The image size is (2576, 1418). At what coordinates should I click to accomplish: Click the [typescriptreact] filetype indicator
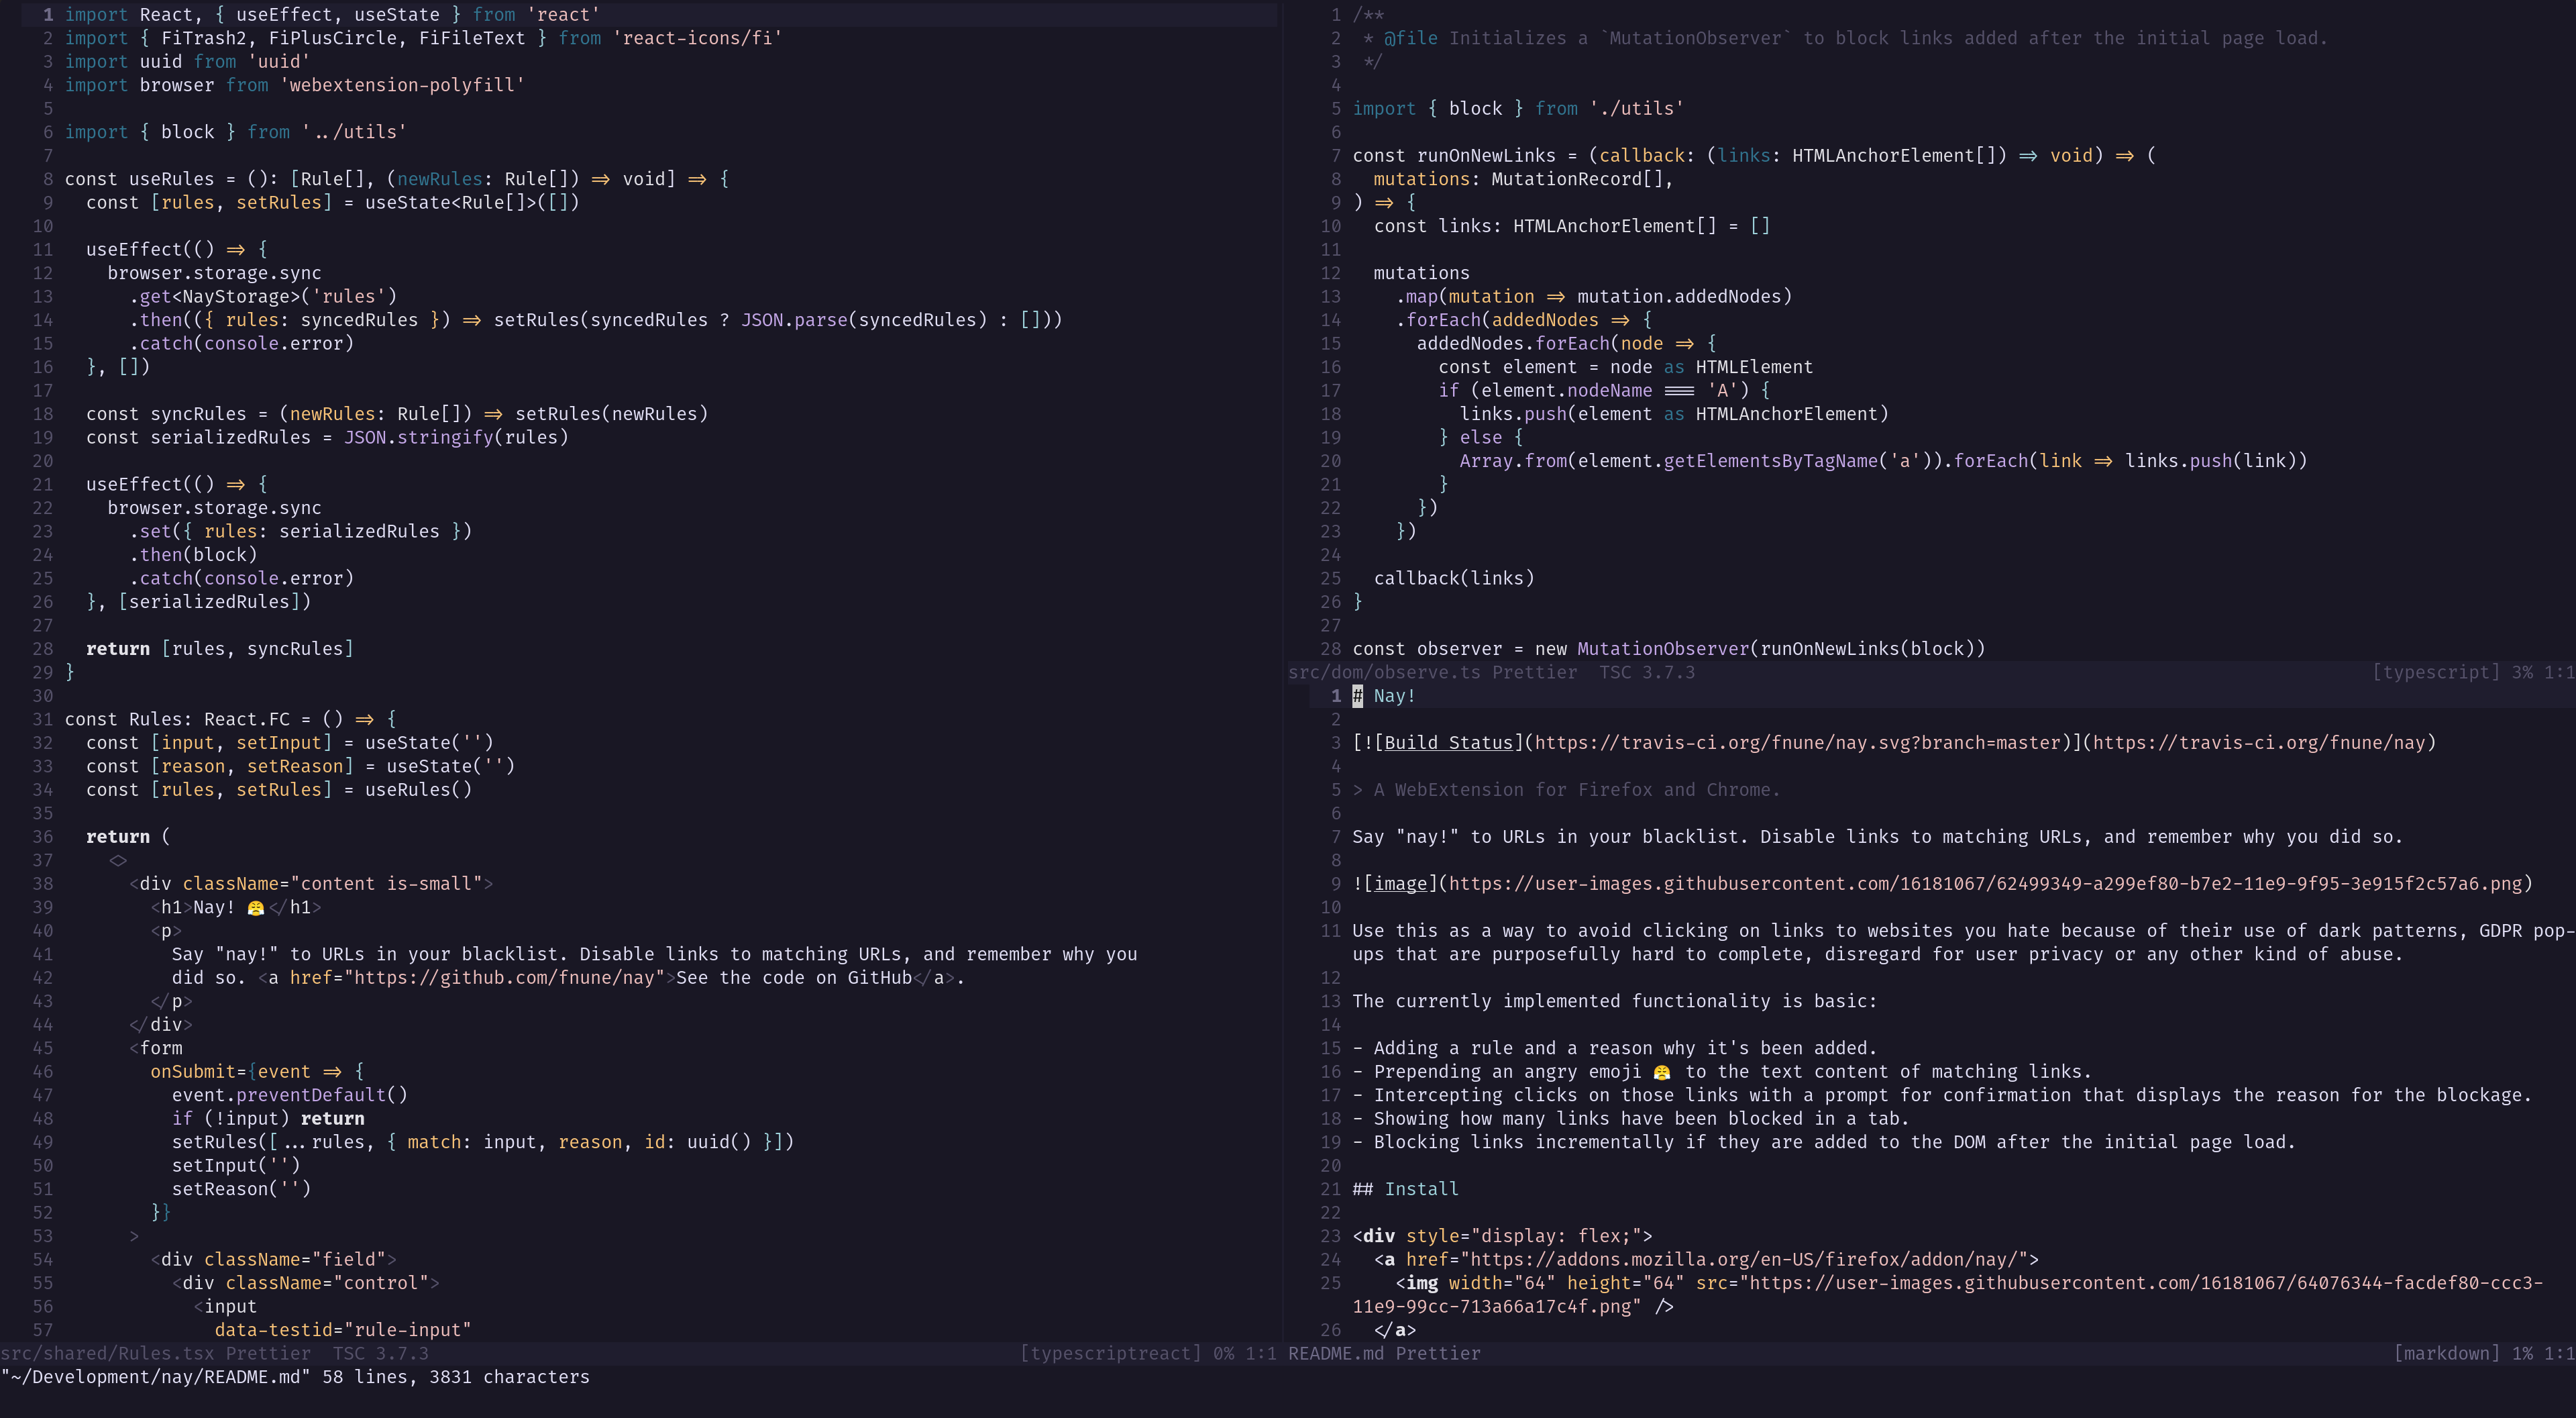pos(1110,1353)
